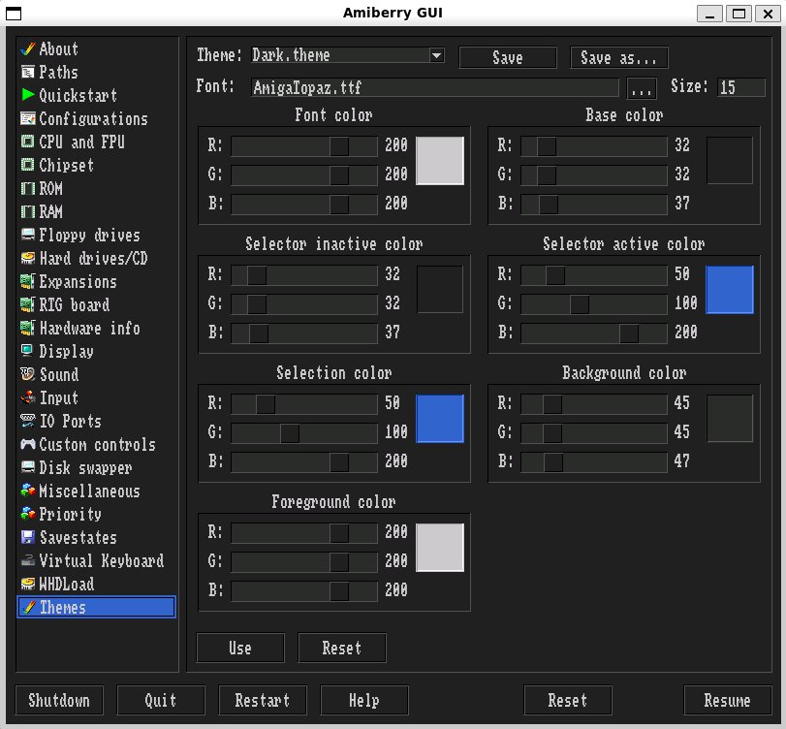
Task: Click the IO Ports connector icon
Action: (28, 421)
